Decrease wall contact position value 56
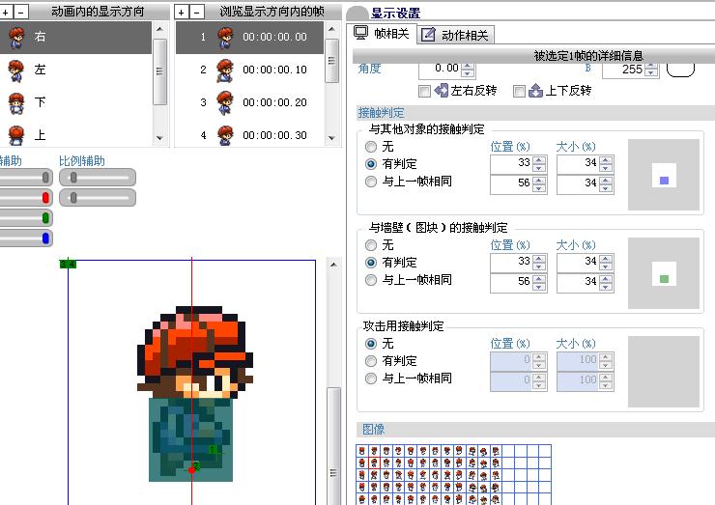Viewport: 715px width, 505px height. (x=539, y=286)
